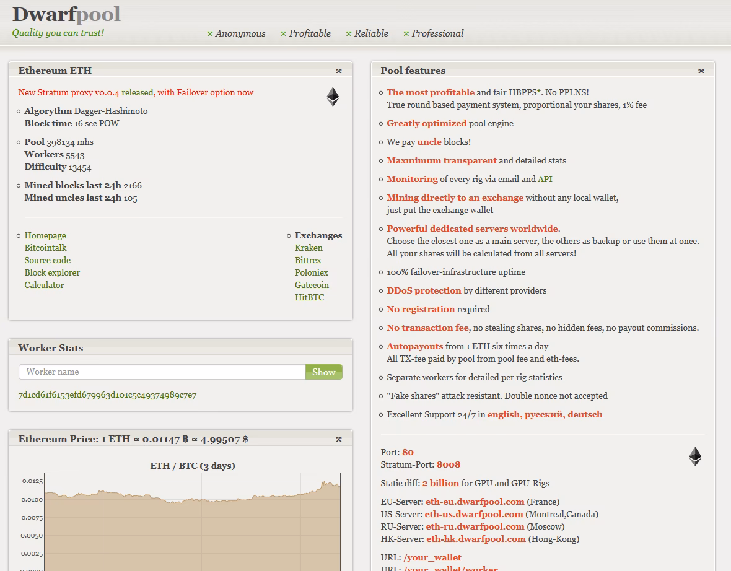The image size is (731, 571).
Task: Click the pickaxe icon next to Reliable
Action: (x=349, y=34)
